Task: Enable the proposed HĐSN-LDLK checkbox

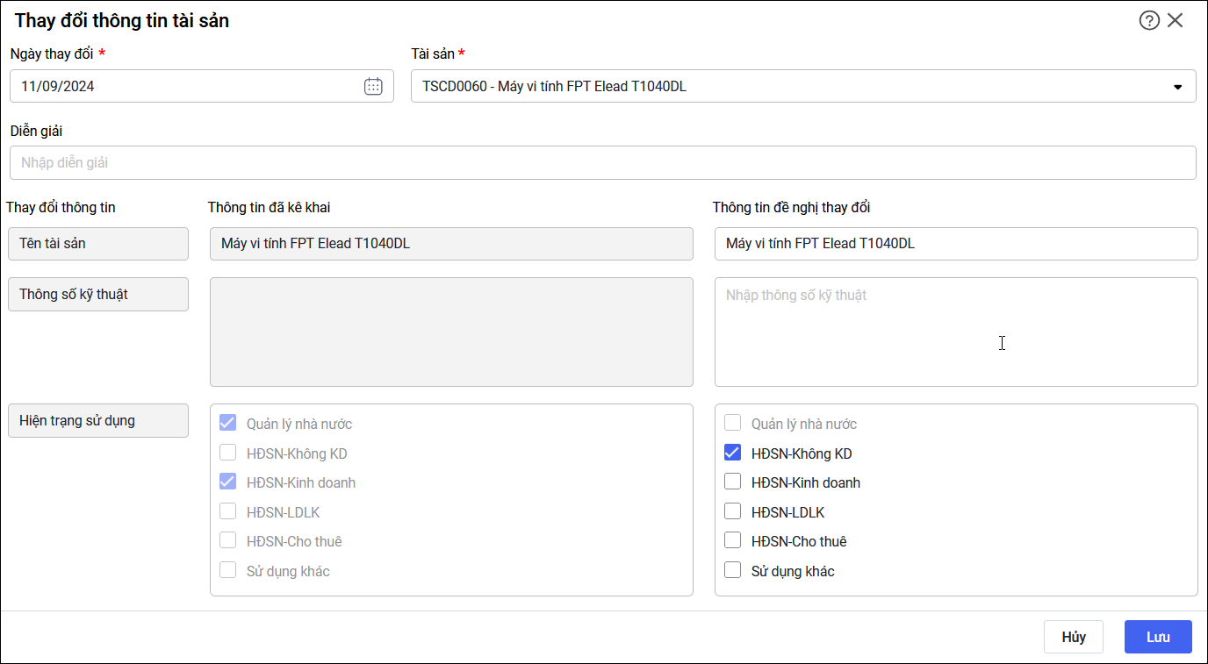Action: tap(732, 512)
